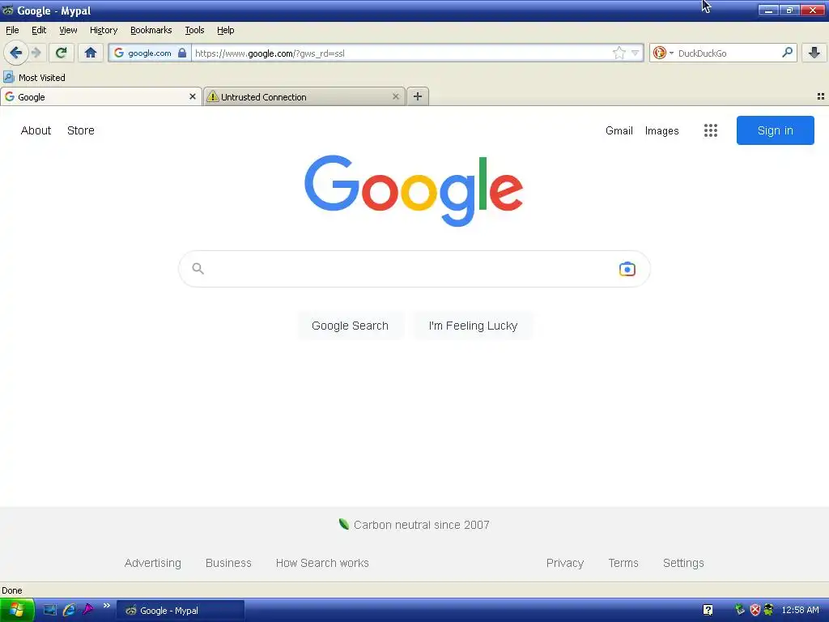Viewport: 829px width, 622px height.
Task: Click the Mypal raccoon title bar icon
Action: pos(8,11)
